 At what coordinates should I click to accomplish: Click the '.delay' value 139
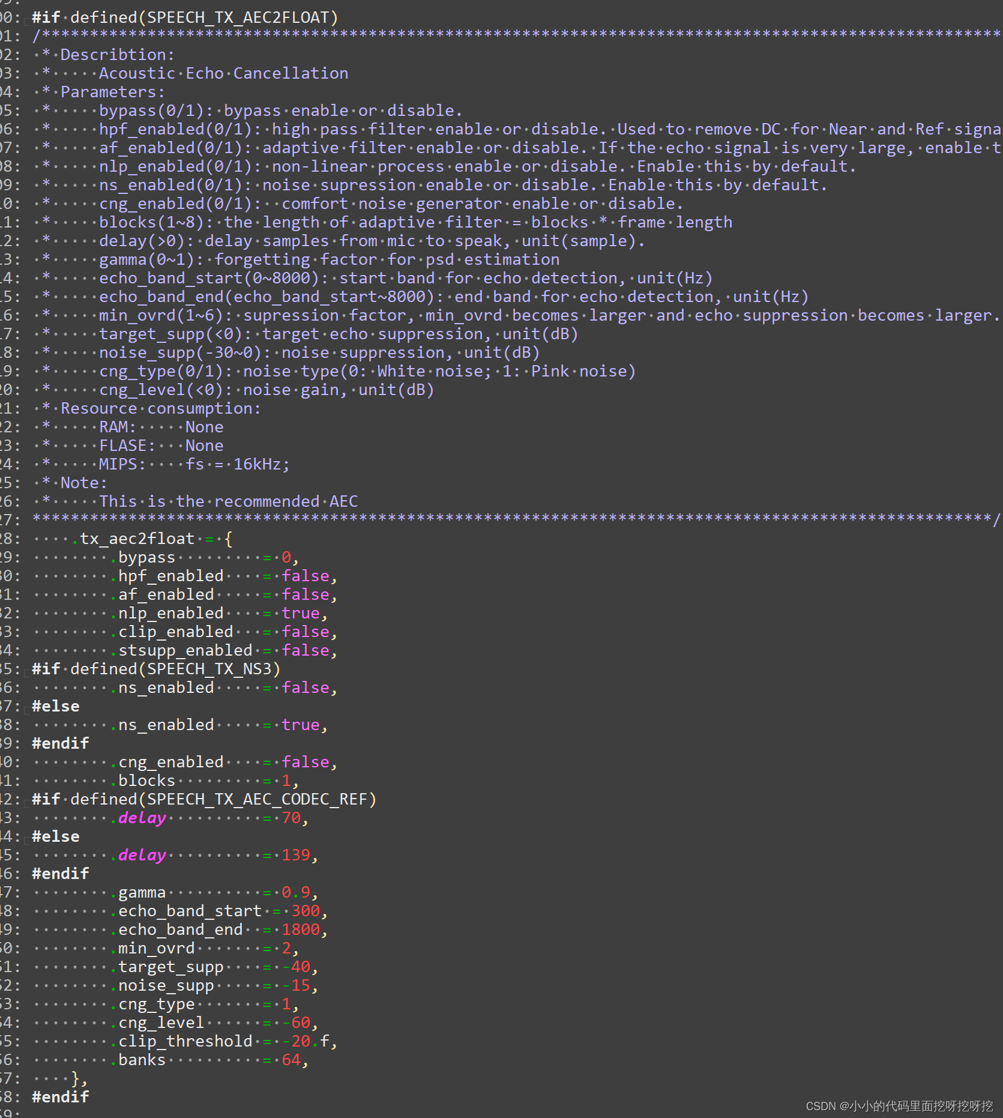pyautogui.click(x=296, y=855)
